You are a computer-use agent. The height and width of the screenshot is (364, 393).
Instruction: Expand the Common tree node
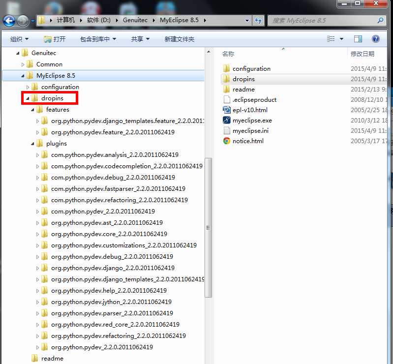pos(23,64)
